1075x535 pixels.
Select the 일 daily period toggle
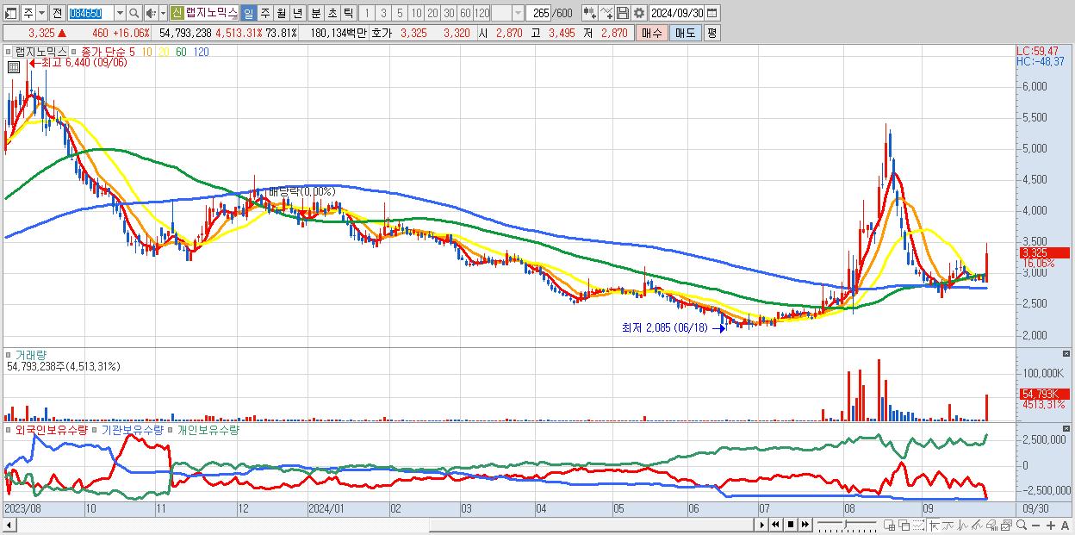(x=248, y=13)
